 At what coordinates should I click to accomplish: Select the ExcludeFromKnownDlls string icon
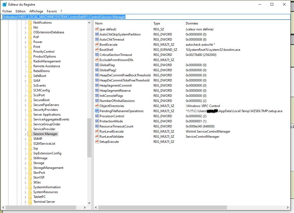pos(97,60)
